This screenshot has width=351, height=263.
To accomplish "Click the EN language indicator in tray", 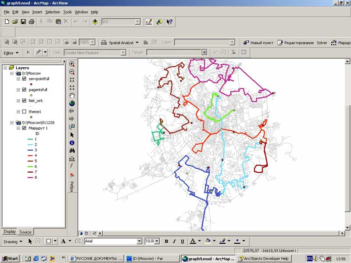I will [x=309, y=259].
